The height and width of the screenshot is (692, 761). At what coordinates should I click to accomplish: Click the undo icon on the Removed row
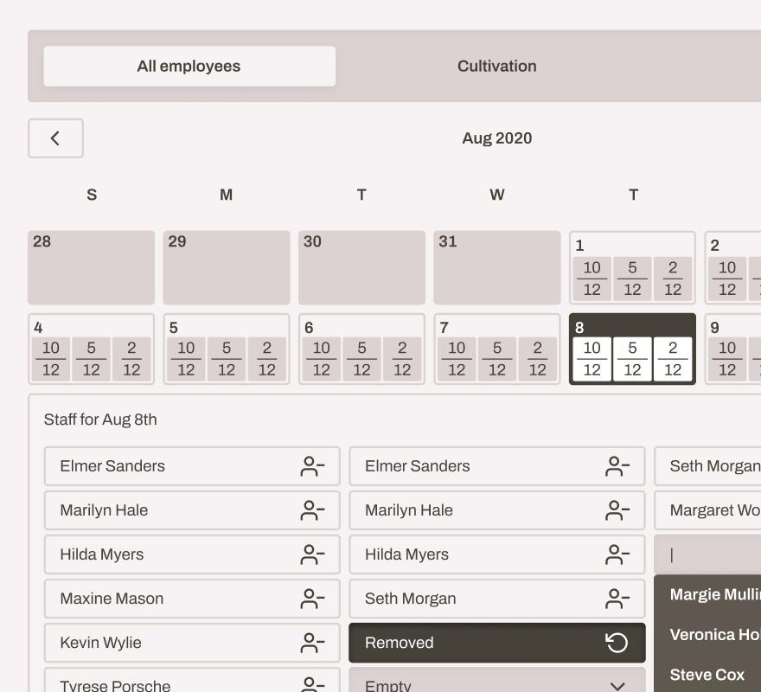[x=617, y=643]
